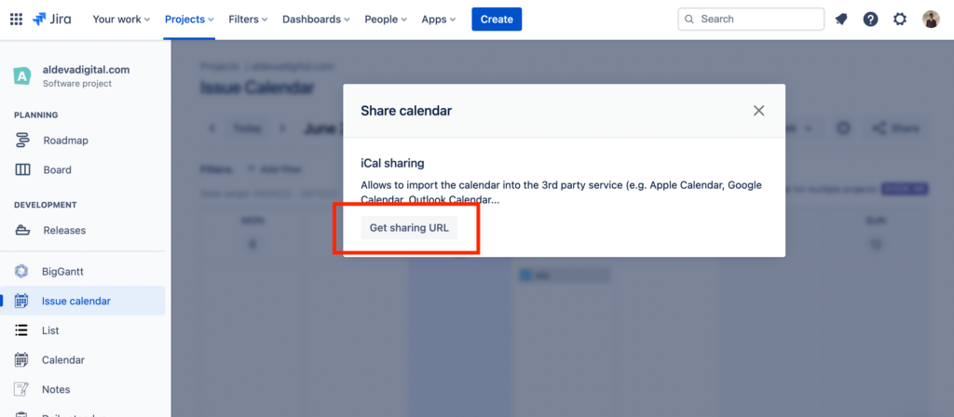
Task: Open the app switcher grid icon
Action: click(17, 19)
